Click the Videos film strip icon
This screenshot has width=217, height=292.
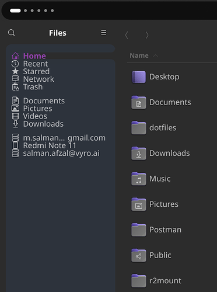[x=15, y=116]
